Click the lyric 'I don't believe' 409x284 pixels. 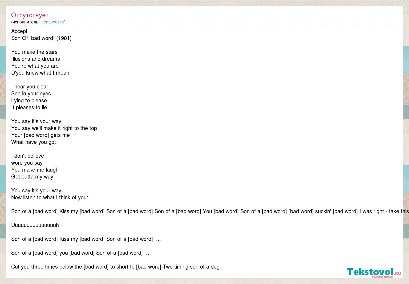point(27,156)
